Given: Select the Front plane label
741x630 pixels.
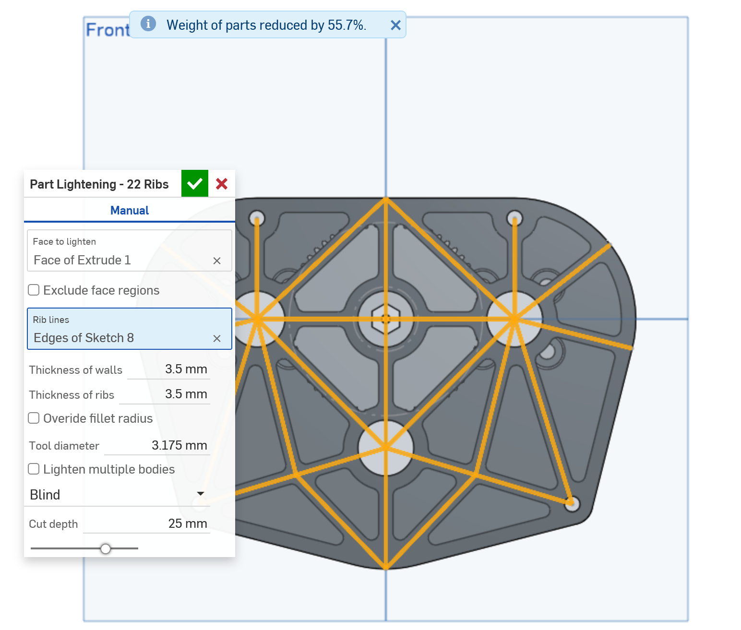Looking at the screenshot, I should pyautogui.click(x=108, y=30).
